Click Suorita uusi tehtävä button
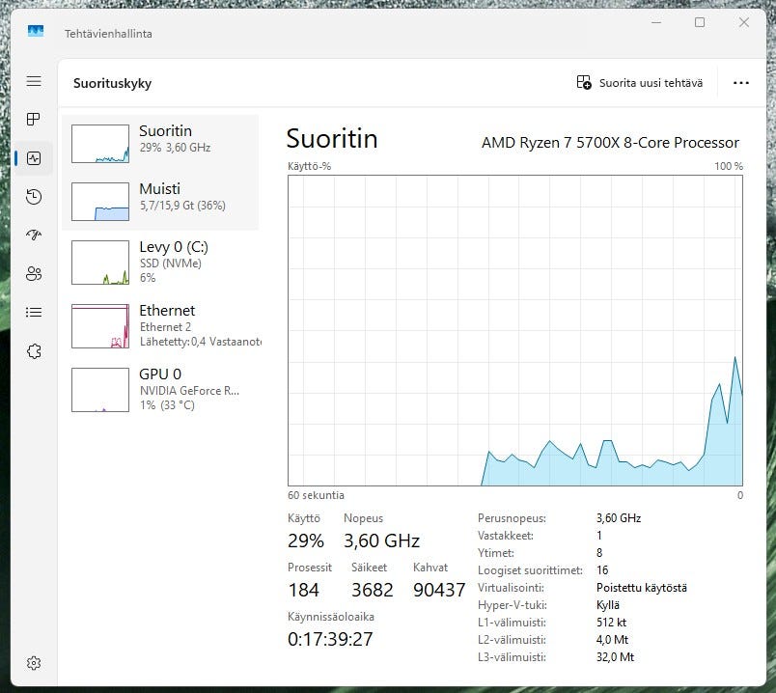The image size is (776, 693). pos(640,83)
